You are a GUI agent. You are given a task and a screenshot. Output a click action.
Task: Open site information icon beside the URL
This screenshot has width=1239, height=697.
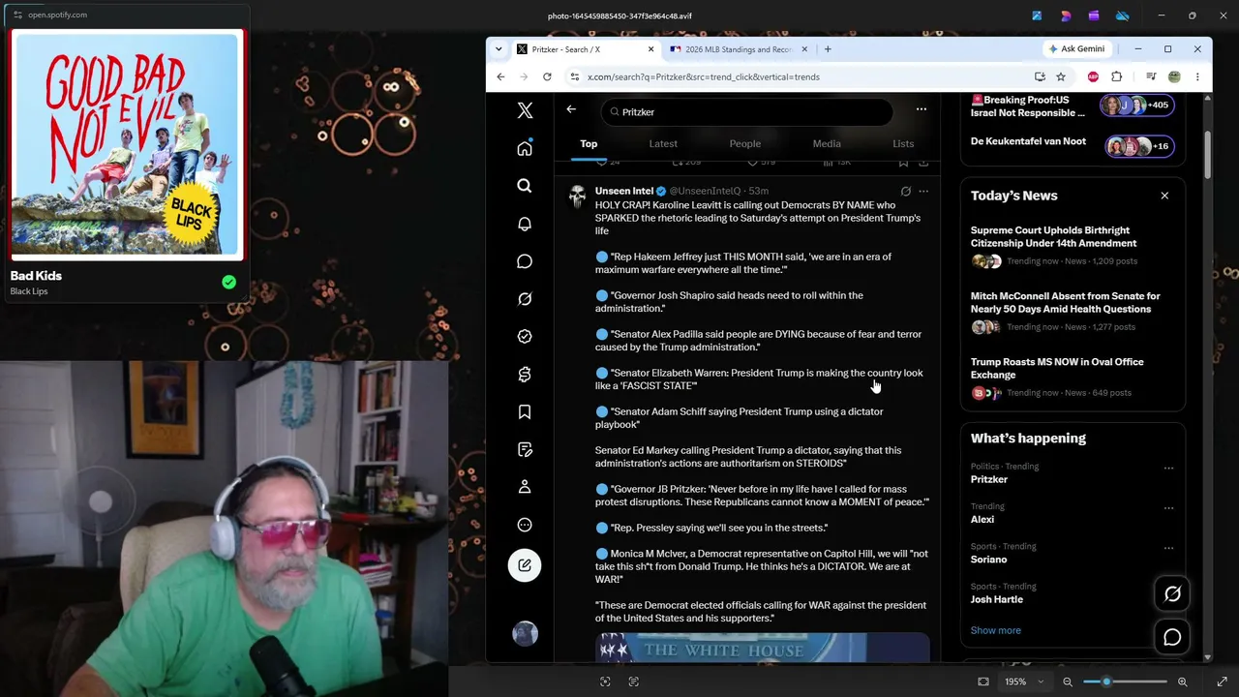coord(575,76)
